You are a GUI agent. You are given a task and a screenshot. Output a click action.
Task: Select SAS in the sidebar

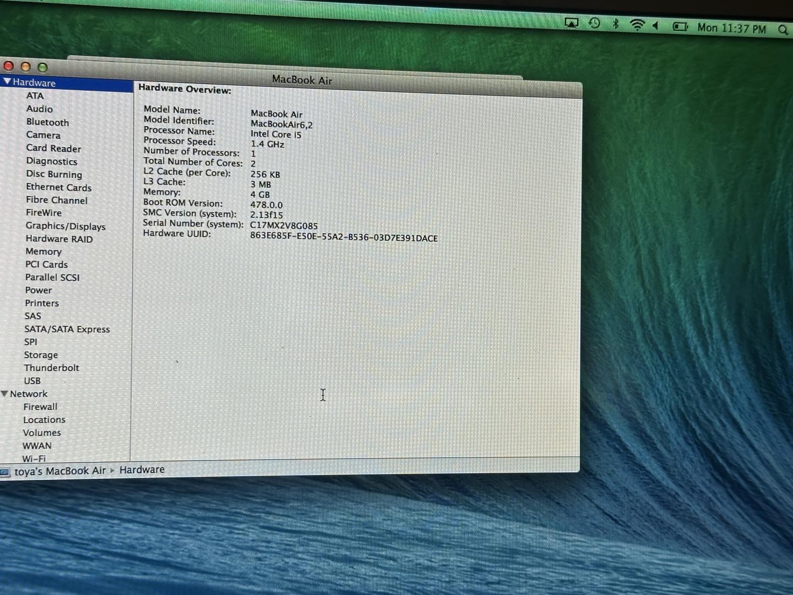coord(32,316)
